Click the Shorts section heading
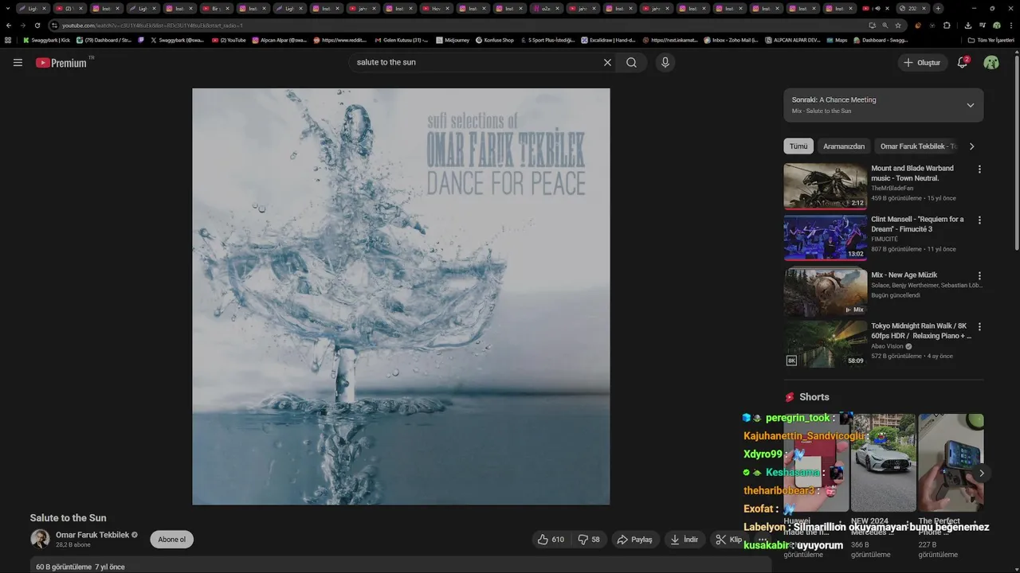 pyautogui.click(x=814, y=397)
